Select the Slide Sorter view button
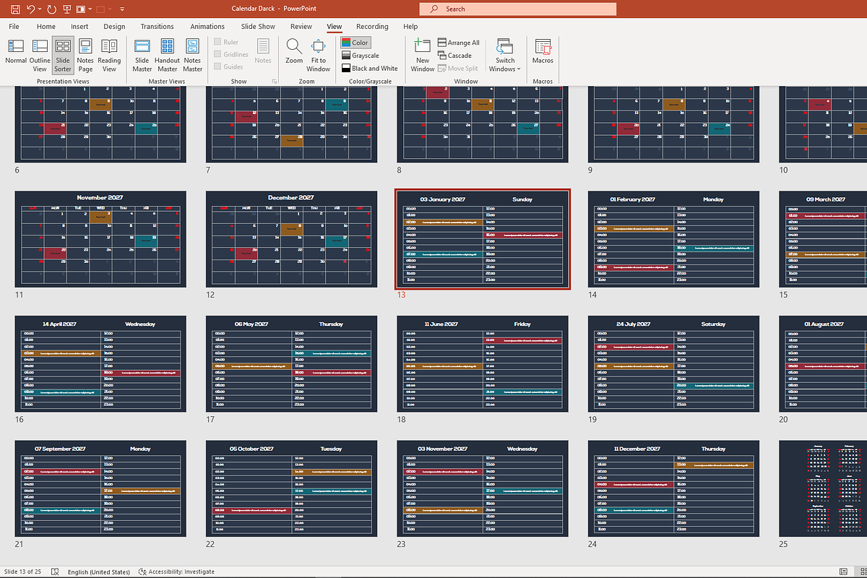Viewport: 867px width, 578px height. click(x=63, y=56)
